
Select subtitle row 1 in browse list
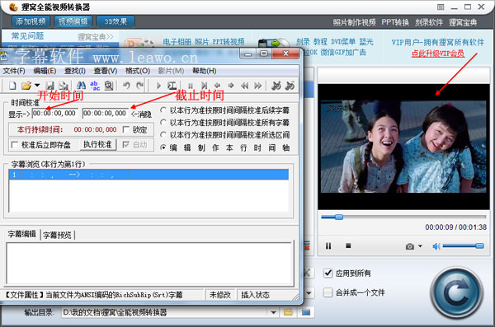(148, 175)
